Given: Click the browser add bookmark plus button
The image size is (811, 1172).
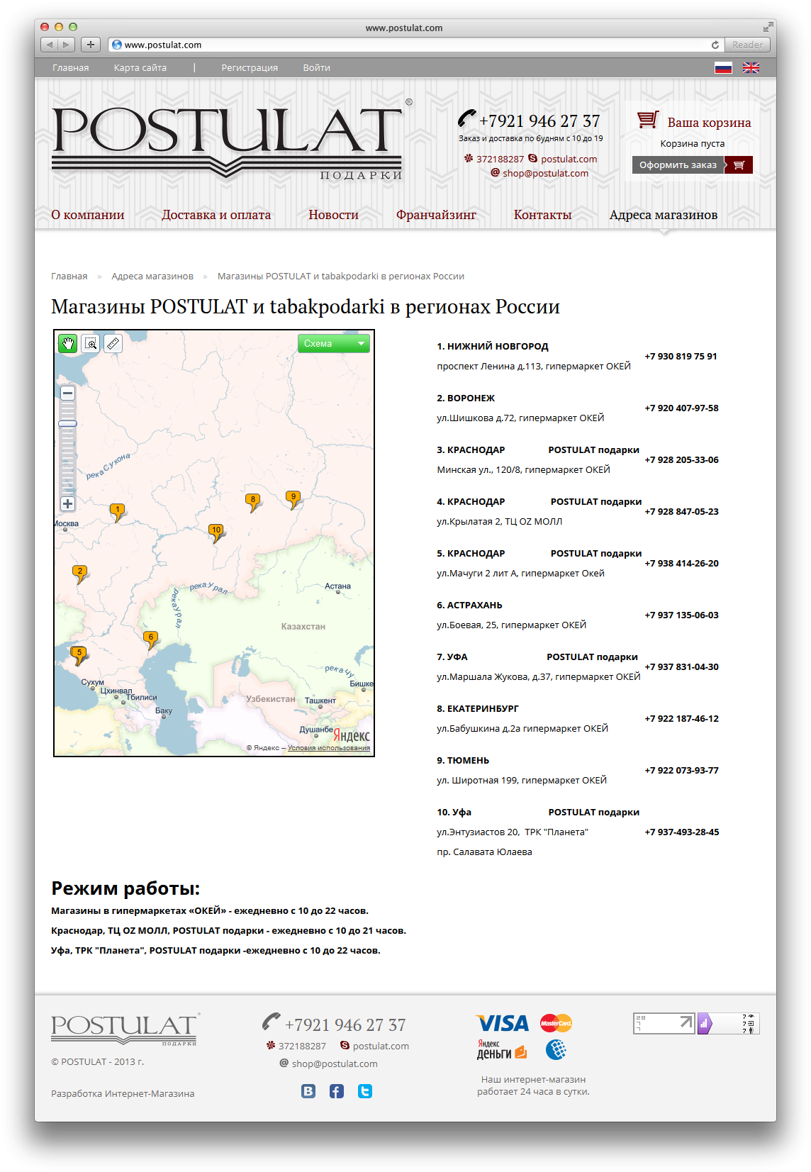Looking at the screenshot, I should (91, 45).
